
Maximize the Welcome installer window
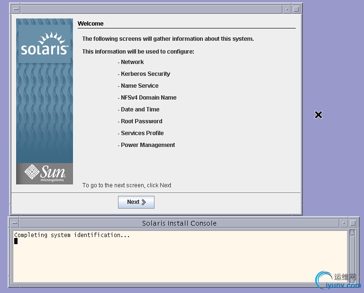(x=296, y=9)
